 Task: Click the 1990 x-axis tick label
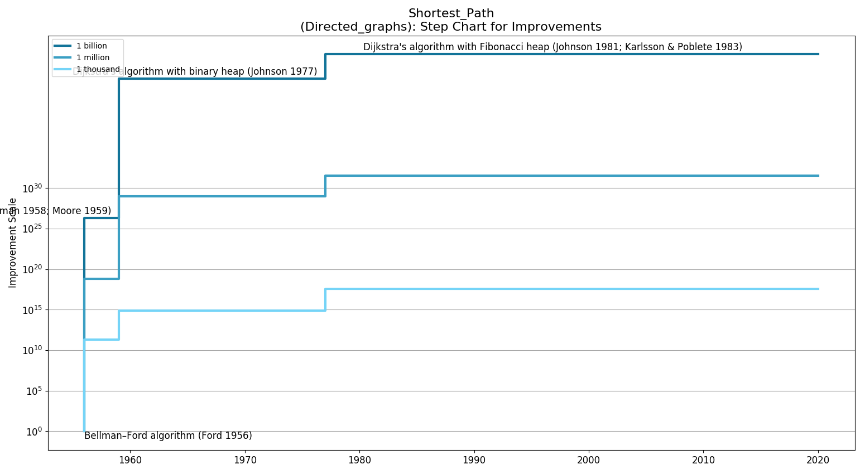pos(474,460)
